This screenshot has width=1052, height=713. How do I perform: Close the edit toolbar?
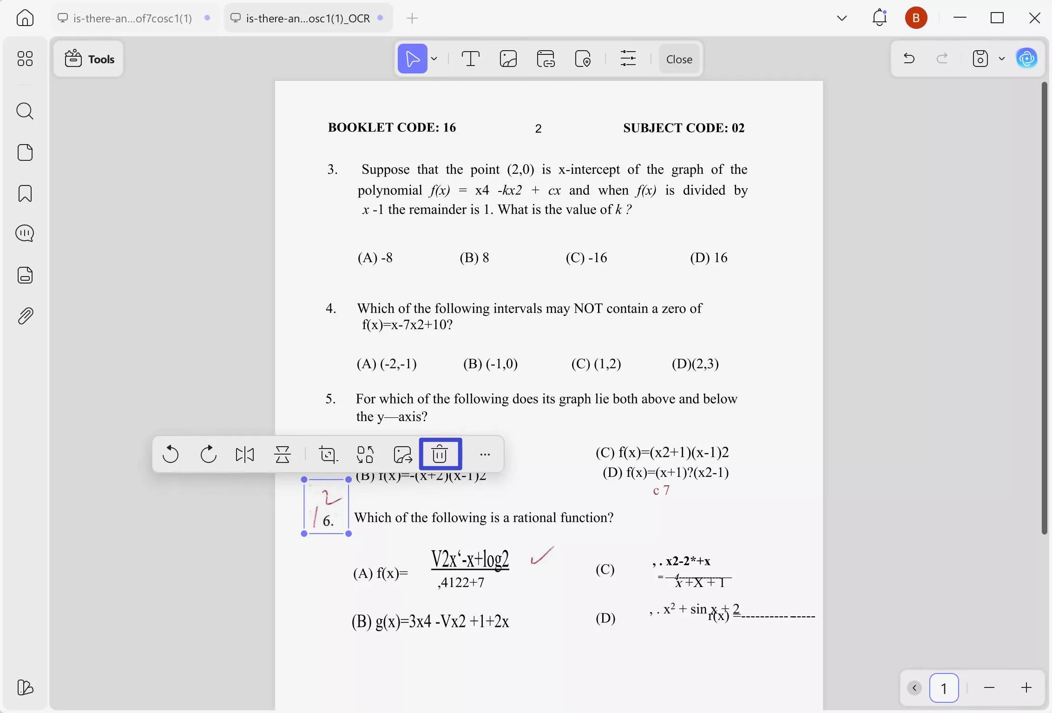679,59
